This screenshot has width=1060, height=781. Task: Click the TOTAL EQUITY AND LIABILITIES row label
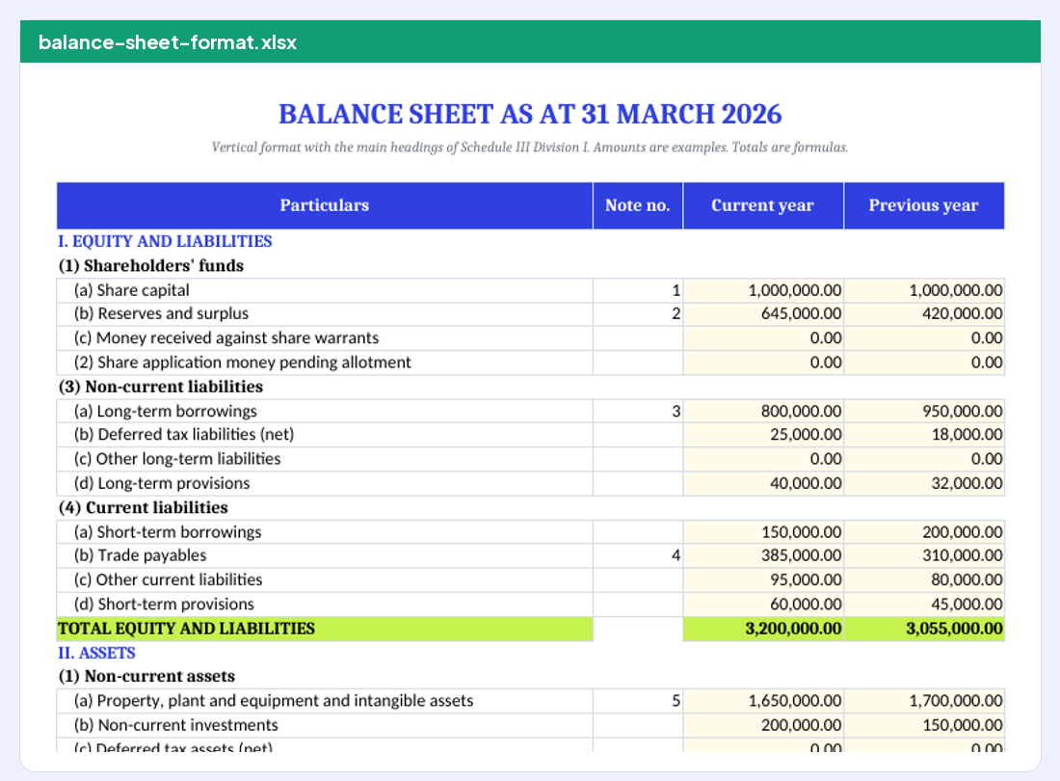pos(325,629)
